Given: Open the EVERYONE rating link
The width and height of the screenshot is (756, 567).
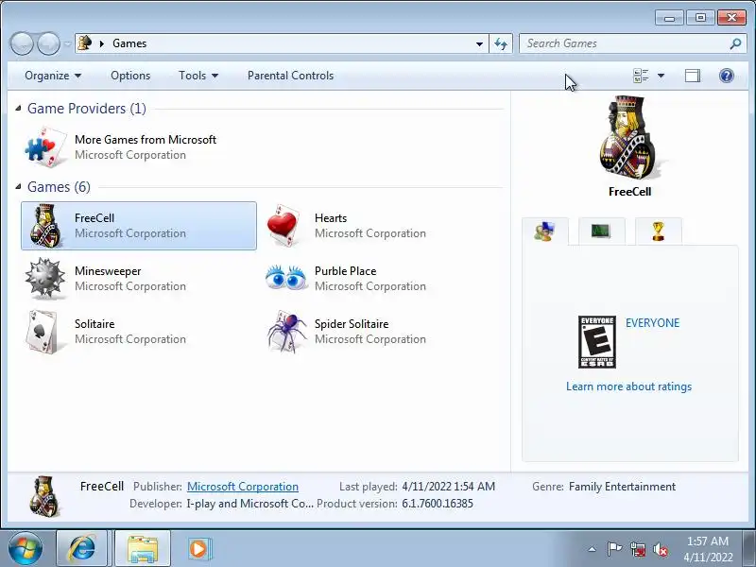Looking at the screenshot, I should point(652,323).
